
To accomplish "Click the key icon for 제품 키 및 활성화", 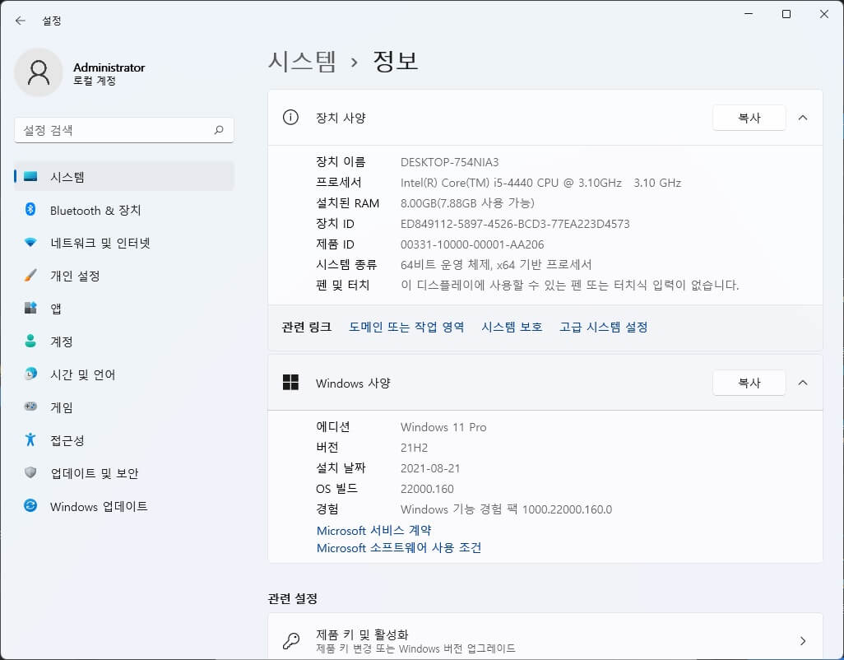I will (291, 640).
